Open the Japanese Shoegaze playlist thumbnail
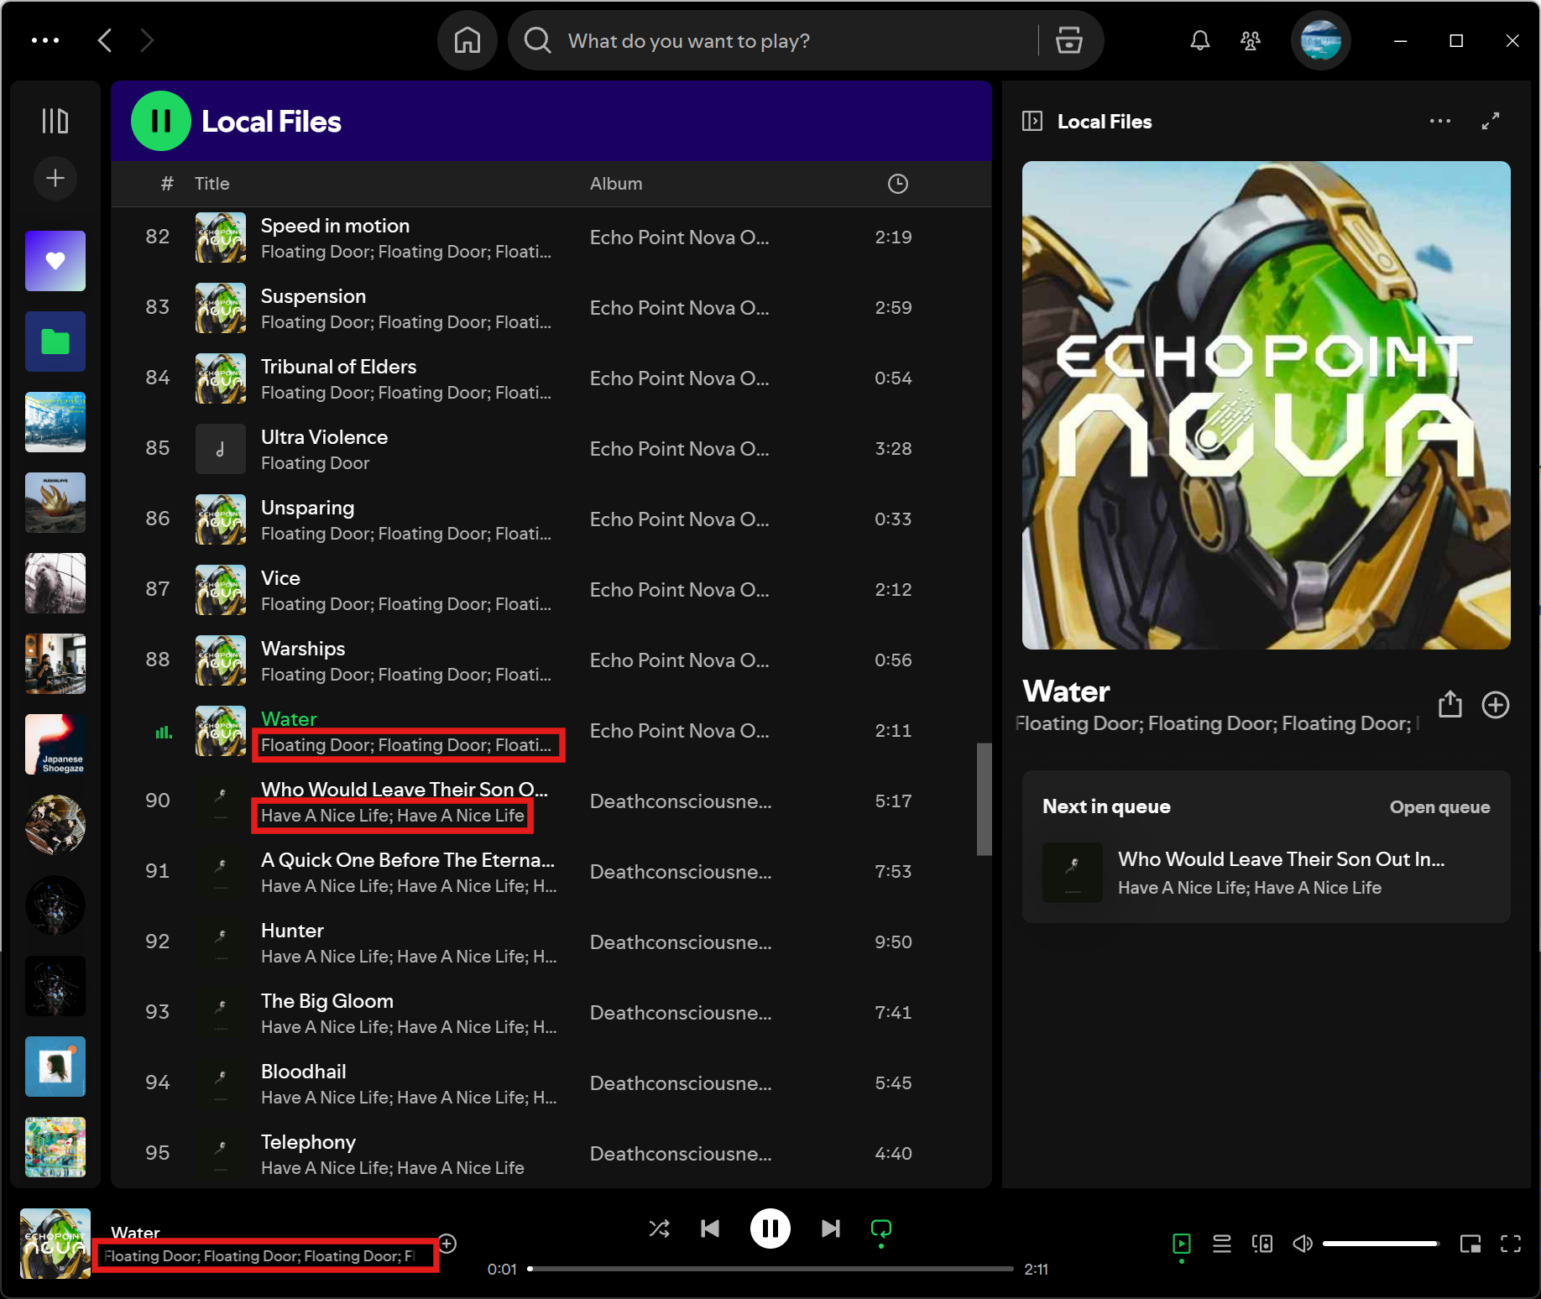Viewport: 1541px width, 1299px height. pos(55,744)
